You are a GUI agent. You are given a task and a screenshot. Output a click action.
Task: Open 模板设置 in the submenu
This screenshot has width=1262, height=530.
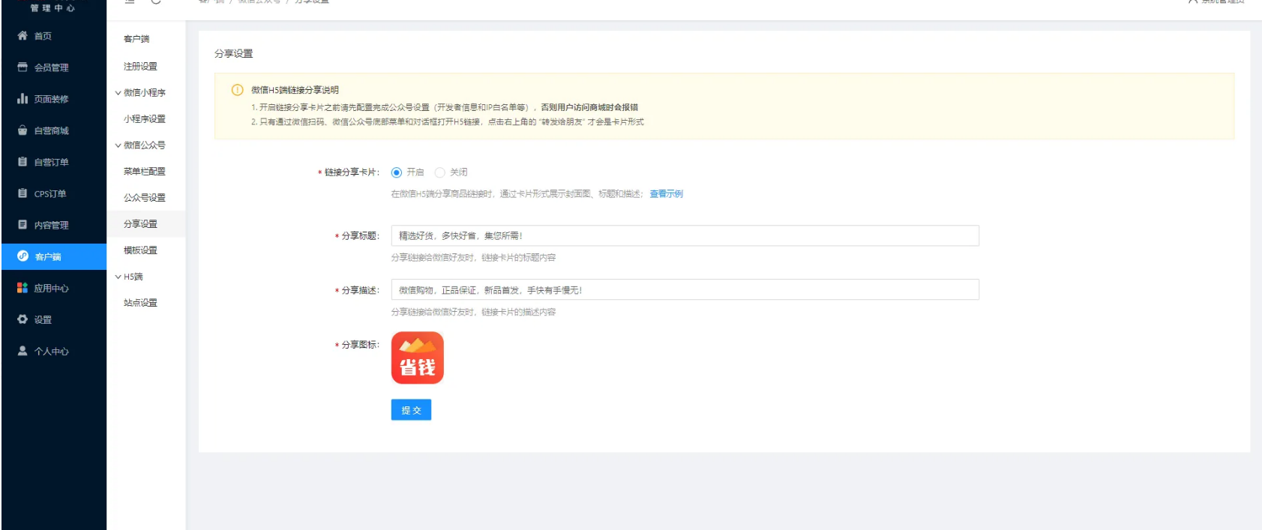click(140, 250)
